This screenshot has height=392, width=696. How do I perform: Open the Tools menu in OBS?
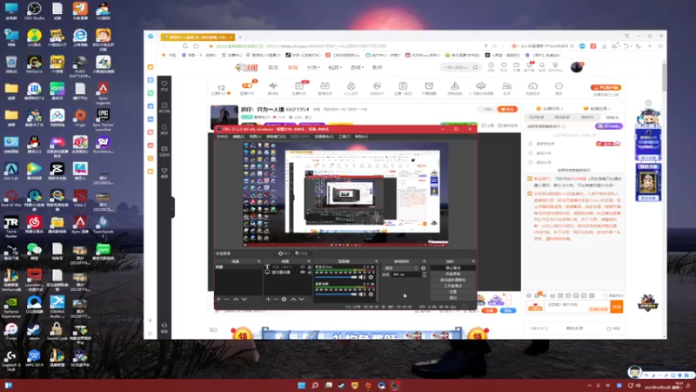pos(344,137)
